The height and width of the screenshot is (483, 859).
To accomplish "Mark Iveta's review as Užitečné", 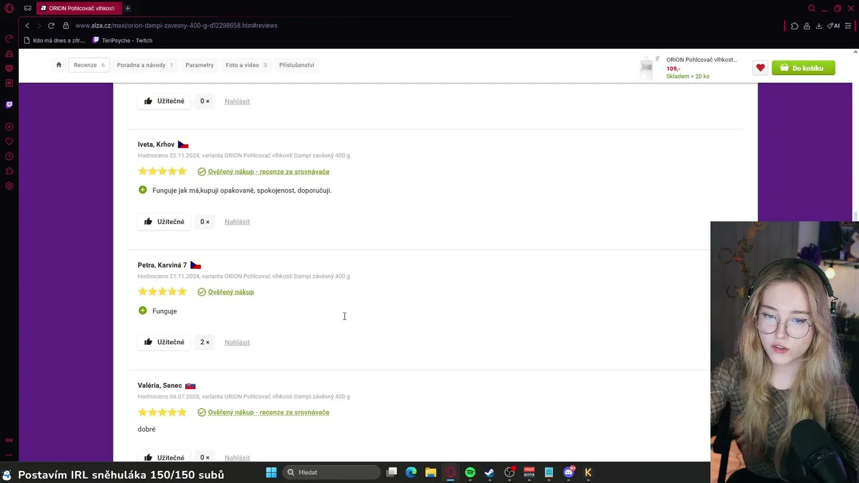I will pos(164,221).
